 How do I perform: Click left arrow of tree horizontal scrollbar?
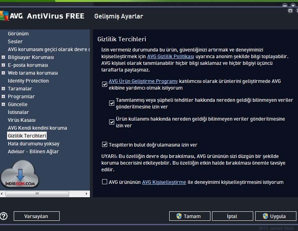tap(2, 194)
